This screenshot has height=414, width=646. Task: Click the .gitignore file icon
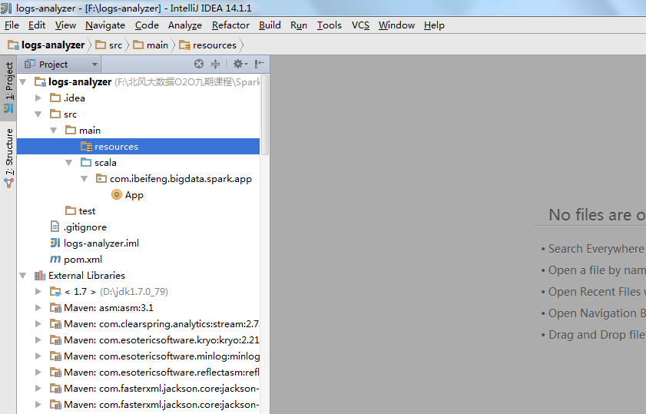(x=55, y=227)
